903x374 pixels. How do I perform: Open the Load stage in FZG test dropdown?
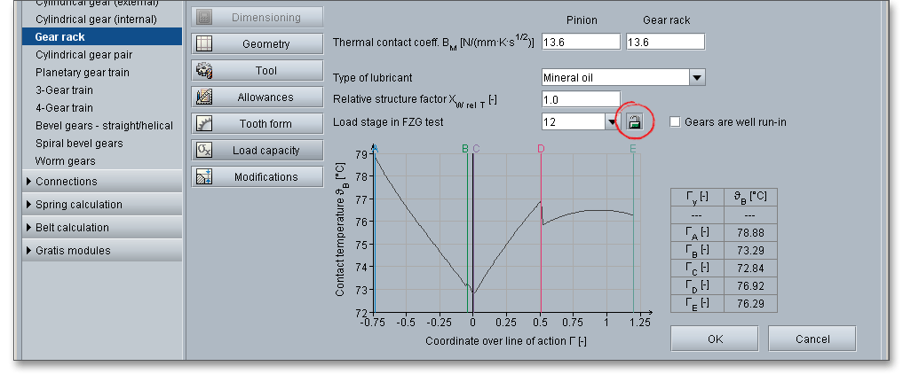click(x=612, y=122)
